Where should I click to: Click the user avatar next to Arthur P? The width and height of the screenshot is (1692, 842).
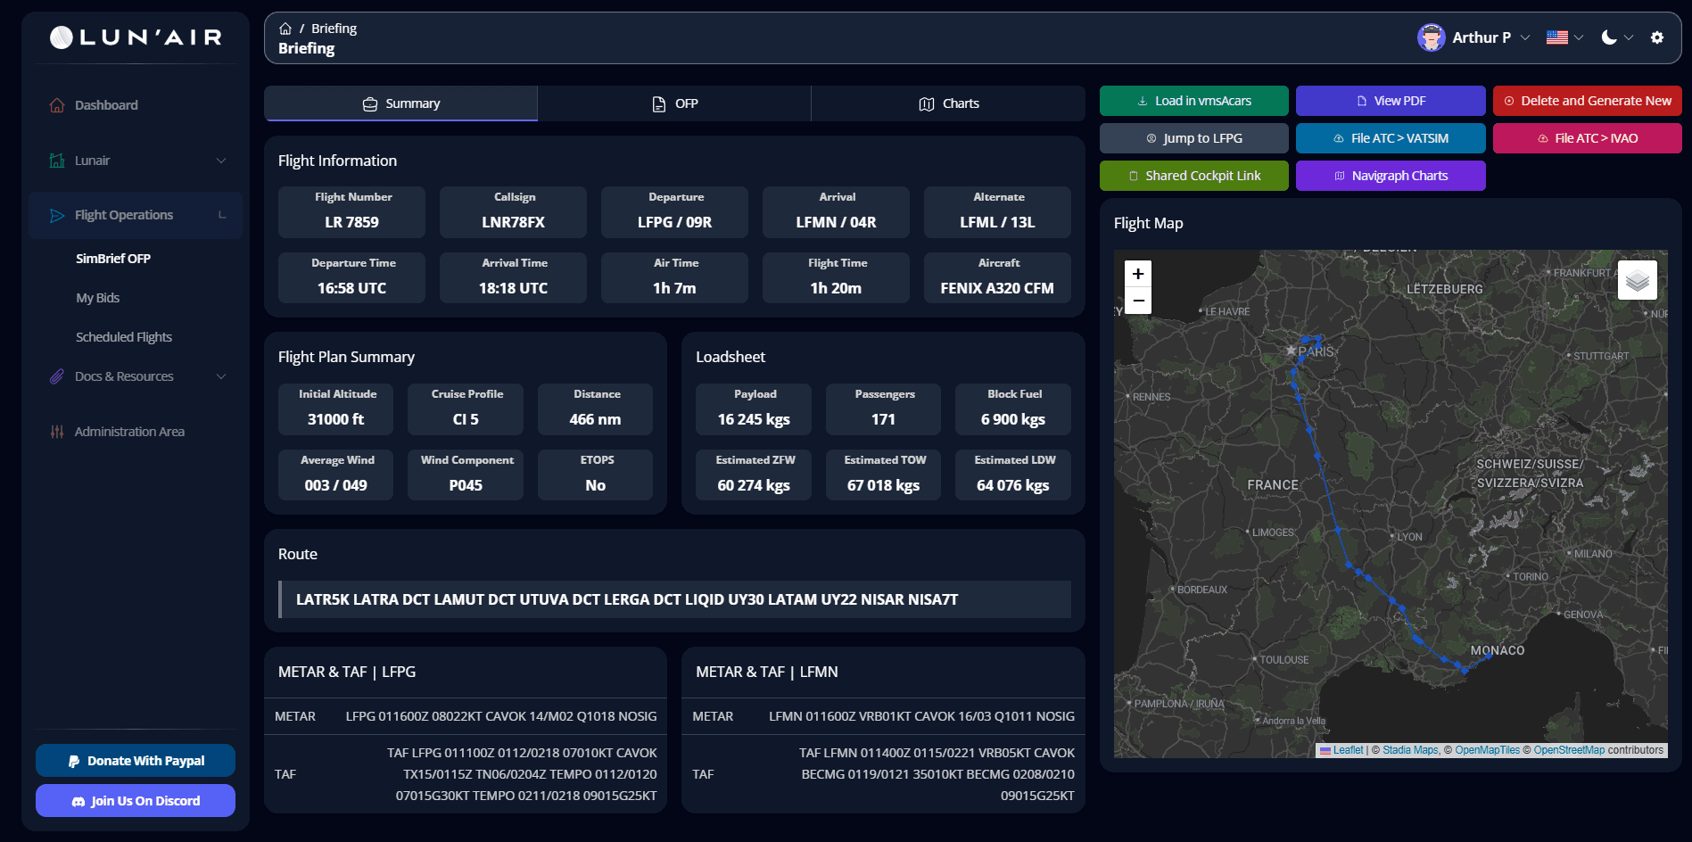point(1431,37)
